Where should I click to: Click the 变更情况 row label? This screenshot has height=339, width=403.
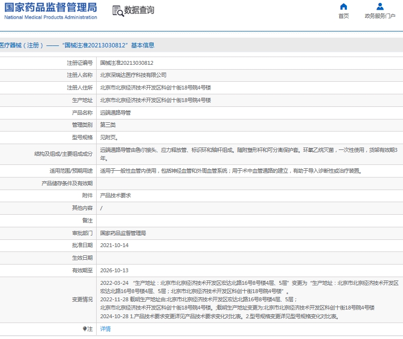82,299
